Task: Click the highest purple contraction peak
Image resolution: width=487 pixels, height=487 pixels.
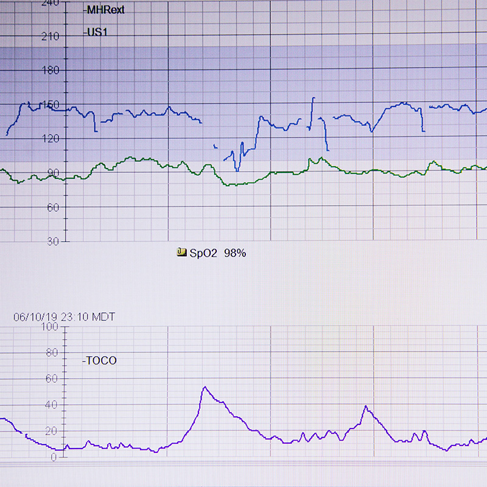Action: pos(205,387)
